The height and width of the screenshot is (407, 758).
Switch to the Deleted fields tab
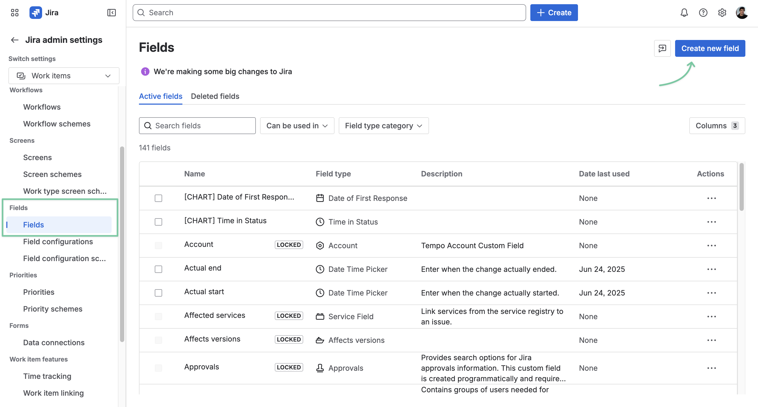(x=215, y=96)
